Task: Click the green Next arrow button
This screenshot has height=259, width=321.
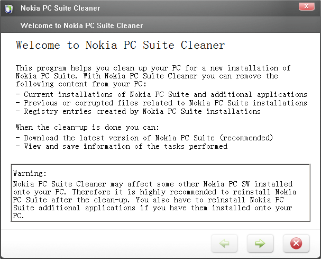Action: (260, 243)
